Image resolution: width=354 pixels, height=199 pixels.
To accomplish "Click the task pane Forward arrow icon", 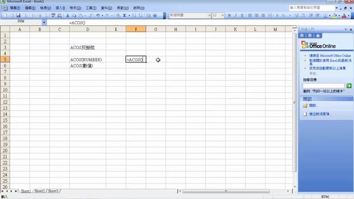I will [x=310, y=35].
